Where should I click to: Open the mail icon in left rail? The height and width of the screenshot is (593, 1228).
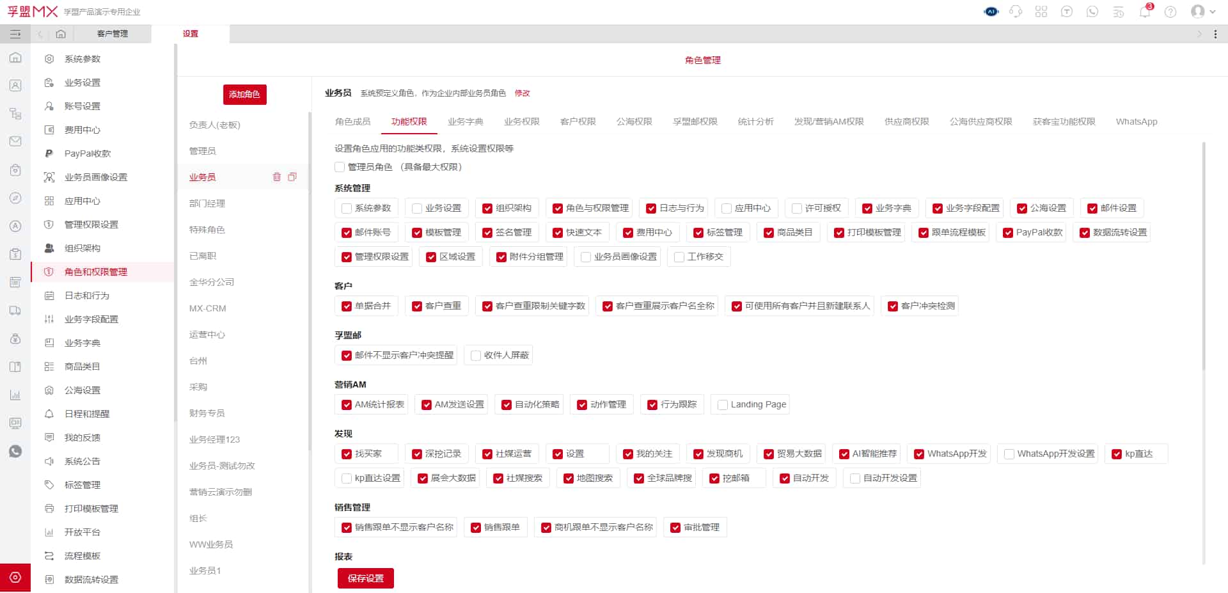[x=15, y=141]
